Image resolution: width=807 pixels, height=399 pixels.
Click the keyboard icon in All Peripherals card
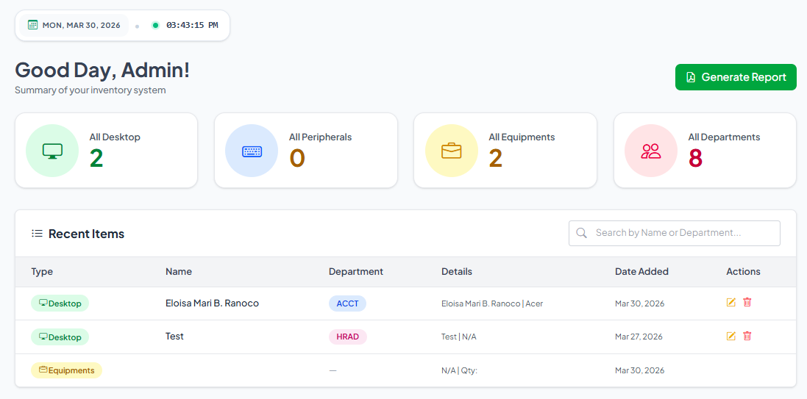[252, 151]
